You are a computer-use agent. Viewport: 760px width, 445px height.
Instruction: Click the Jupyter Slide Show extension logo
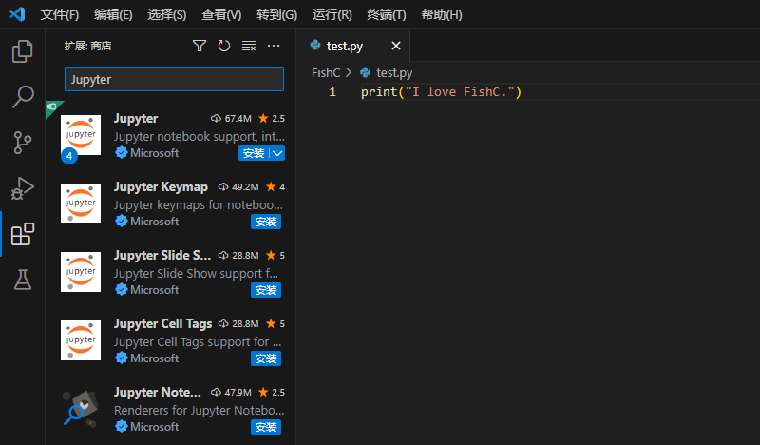tap(81, 272)
